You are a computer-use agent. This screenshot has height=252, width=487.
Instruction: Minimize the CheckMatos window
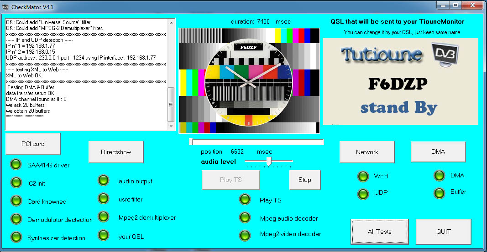[x=443, y=5]
